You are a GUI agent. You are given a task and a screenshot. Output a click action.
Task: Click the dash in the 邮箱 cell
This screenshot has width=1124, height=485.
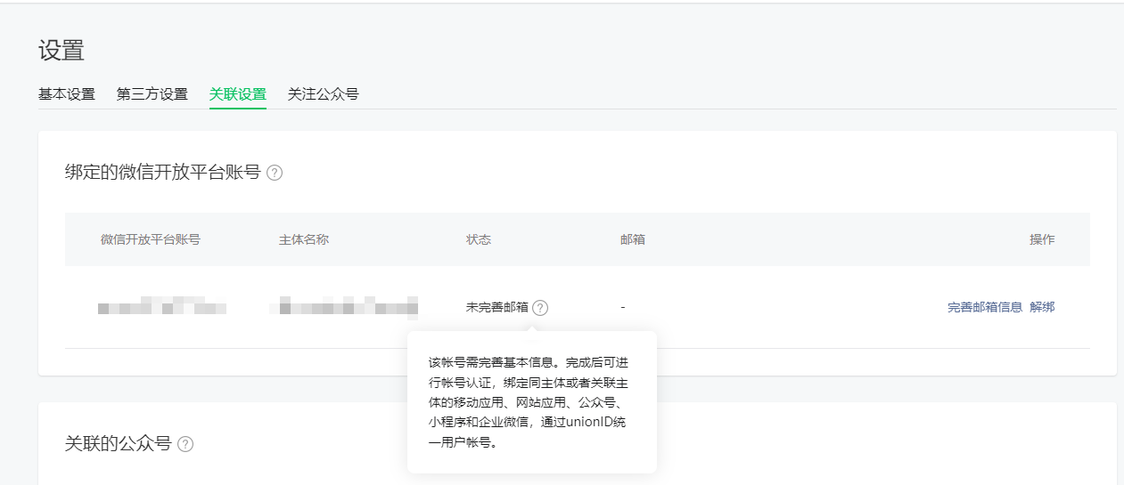(x=623, y=308)
